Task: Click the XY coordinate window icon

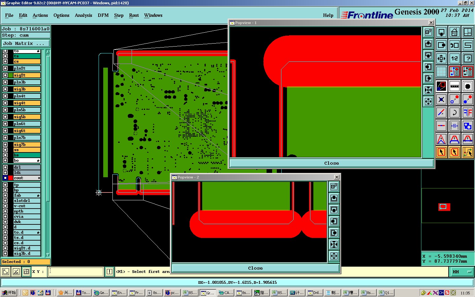Action: click(468, 32)
